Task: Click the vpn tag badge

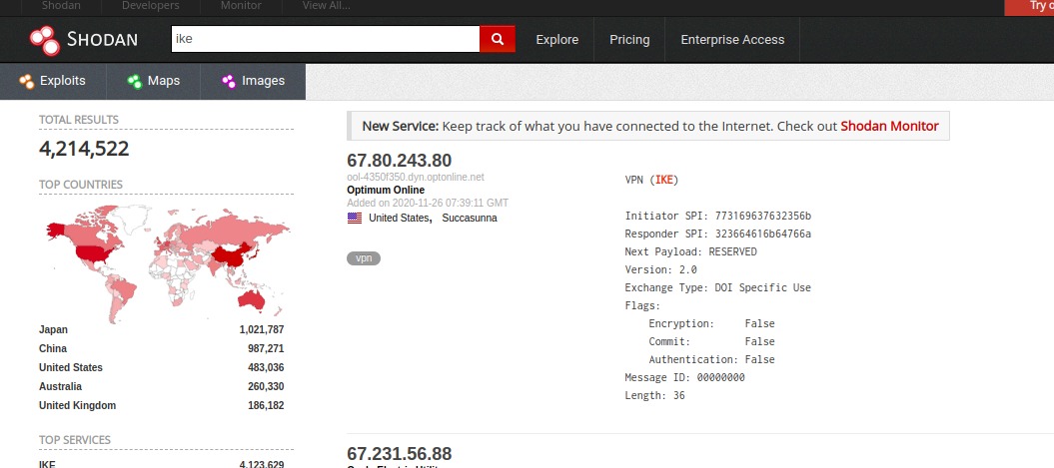Action: pos(364,258)
